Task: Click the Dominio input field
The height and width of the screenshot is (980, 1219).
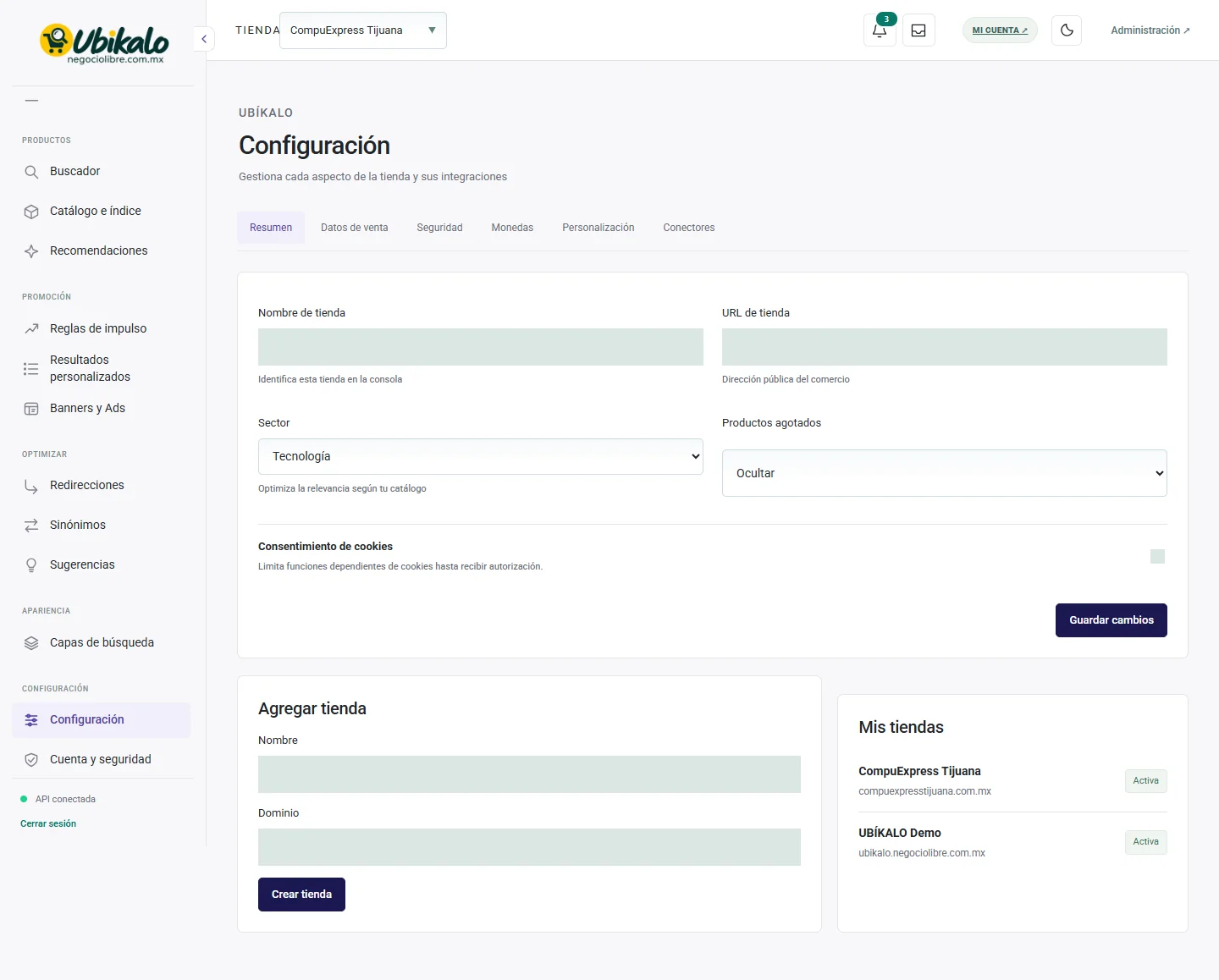Action: pos(529,847)
